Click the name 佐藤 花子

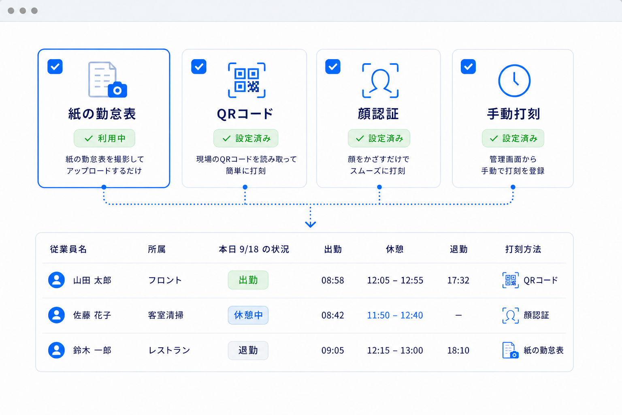tap(92, 315)
